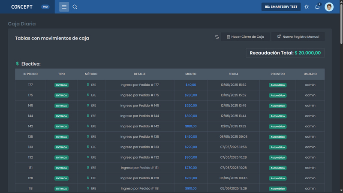Viewport: 343px width, 193px height.
Task: Open the notifications bell
Action: pos(317,7)
